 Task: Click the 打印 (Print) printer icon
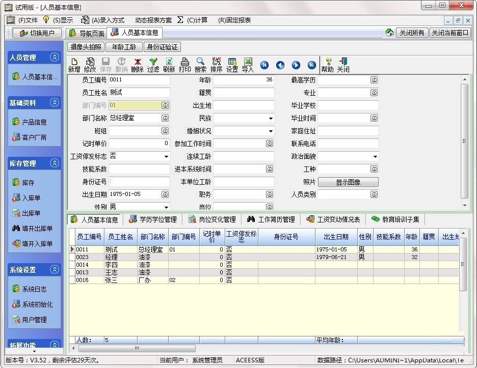[x=185, y=65]
